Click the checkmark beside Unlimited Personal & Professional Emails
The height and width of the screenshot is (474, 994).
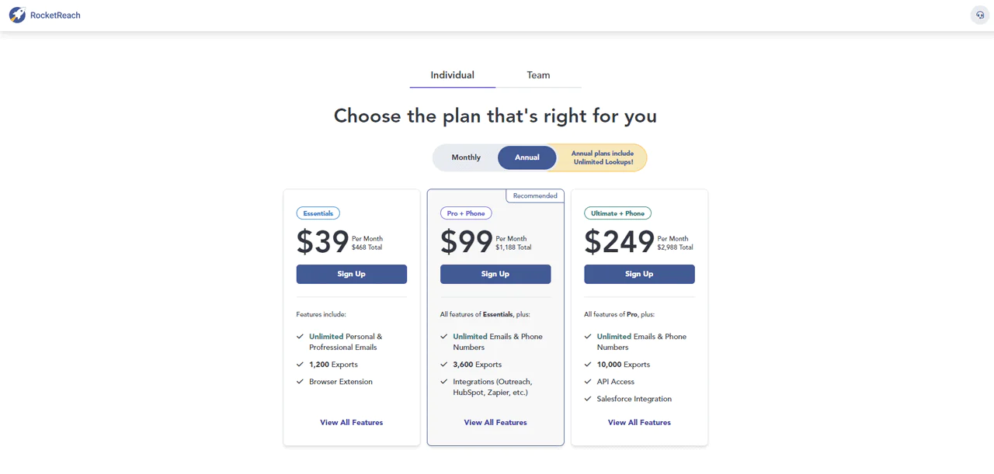tap(299, 337)
